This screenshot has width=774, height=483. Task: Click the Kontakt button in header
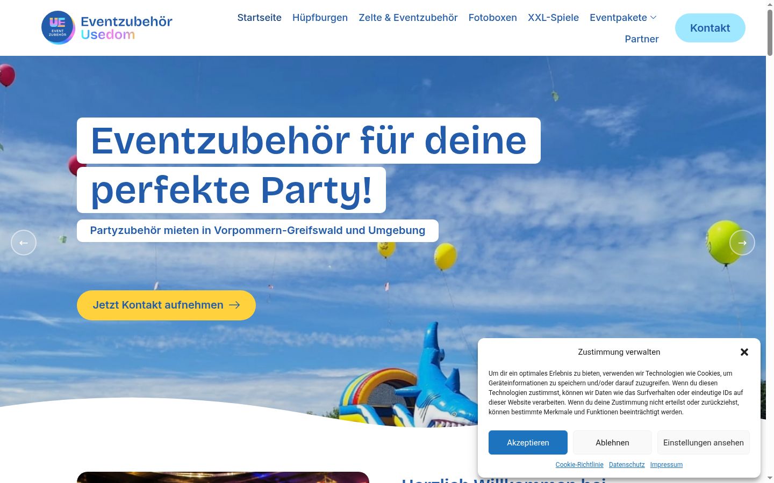coord(710,28)
